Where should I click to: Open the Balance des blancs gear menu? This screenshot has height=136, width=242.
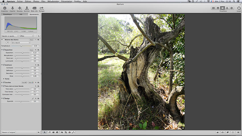pos(38,40)
